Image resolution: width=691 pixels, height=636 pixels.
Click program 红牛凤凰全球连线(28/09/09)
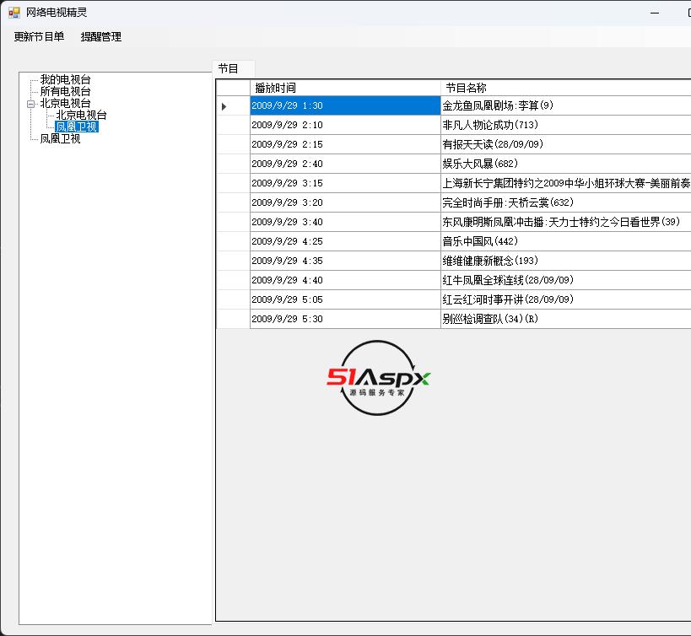(x=566, y=280)
